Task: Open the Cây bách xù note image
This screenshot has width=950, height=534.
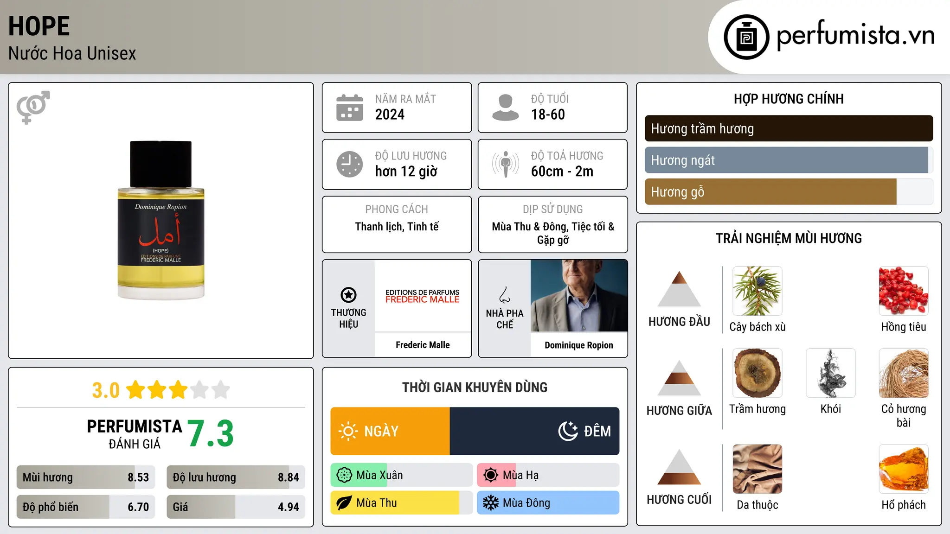Action: click(757, 291)
